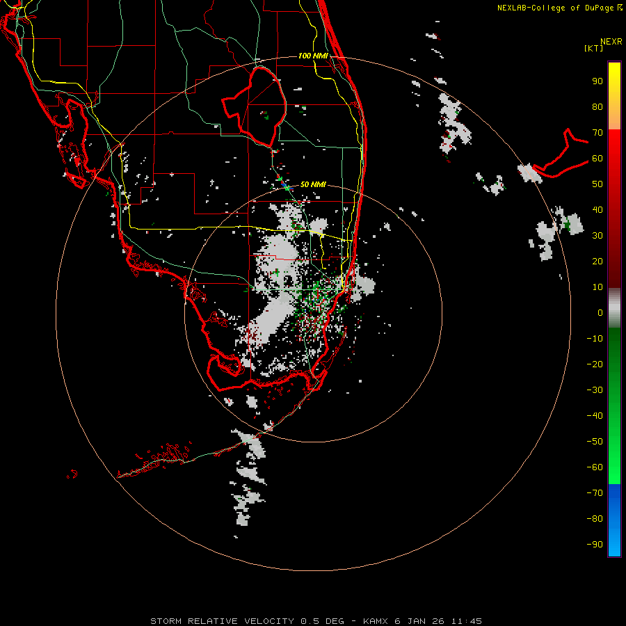Viewport: 626px width, 626px height.
Task: Click the positive 50 value on the velocity scale
Action: point(597,184)
